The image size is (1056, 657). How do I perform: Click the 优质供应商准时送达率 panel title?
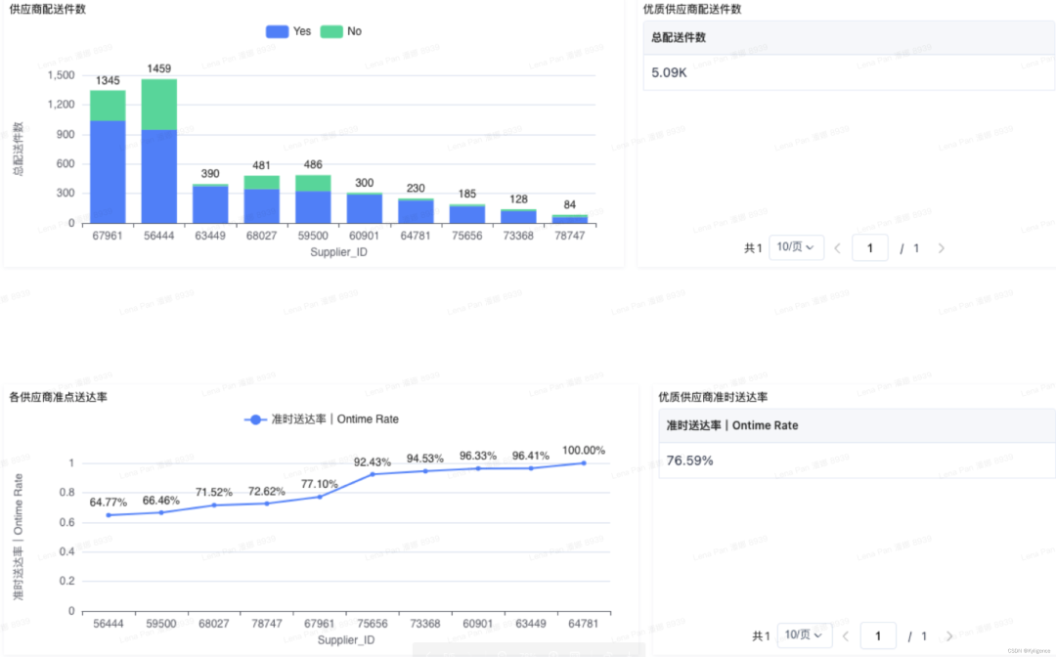point(713,397)
